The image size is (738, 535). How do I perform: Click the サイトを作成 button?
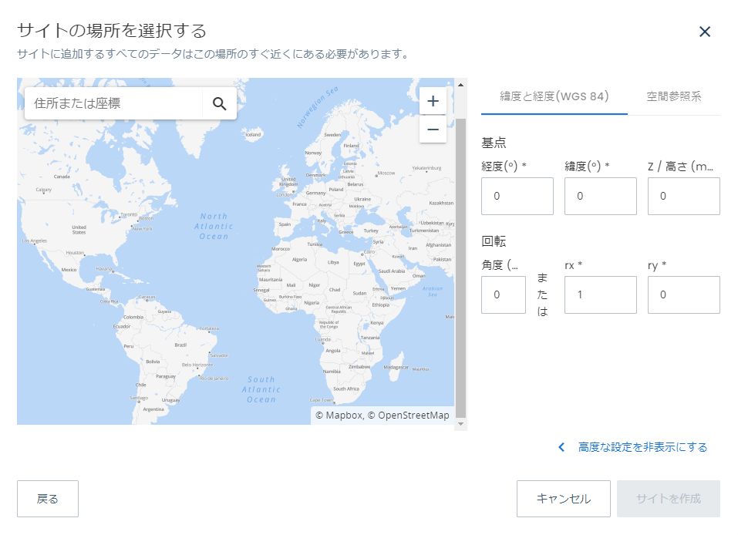[669, 499]
